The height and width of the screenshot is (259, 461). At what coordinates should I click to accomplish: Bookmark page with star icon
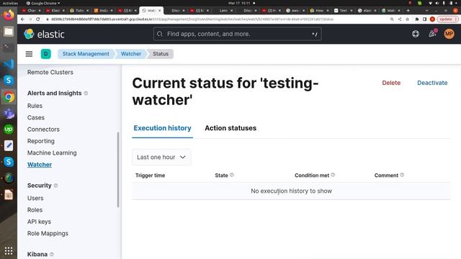click(x=407, y=19)
